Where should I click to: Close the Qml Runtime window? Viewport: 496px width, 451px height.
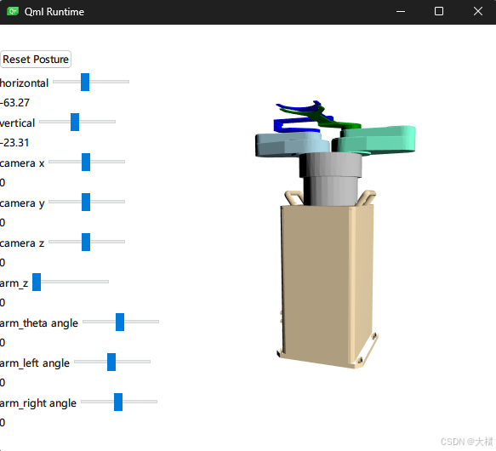click(x=477, y=12)
